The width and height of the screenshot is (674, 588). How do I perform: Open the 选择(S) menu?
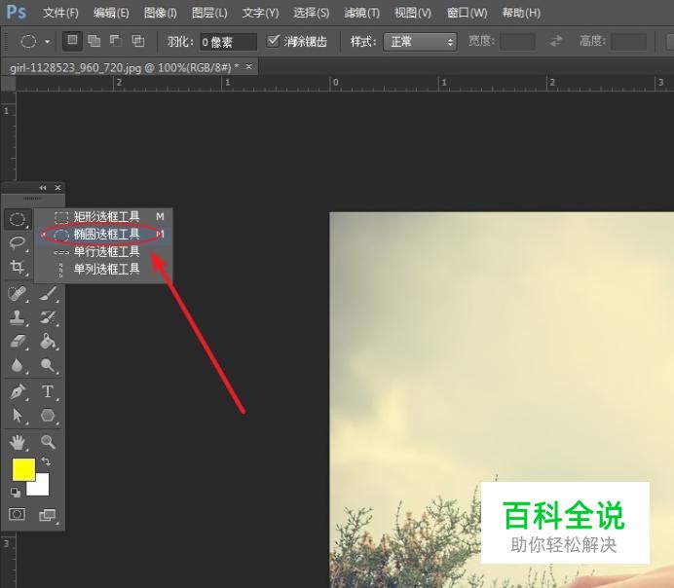[x=312, y=13]
